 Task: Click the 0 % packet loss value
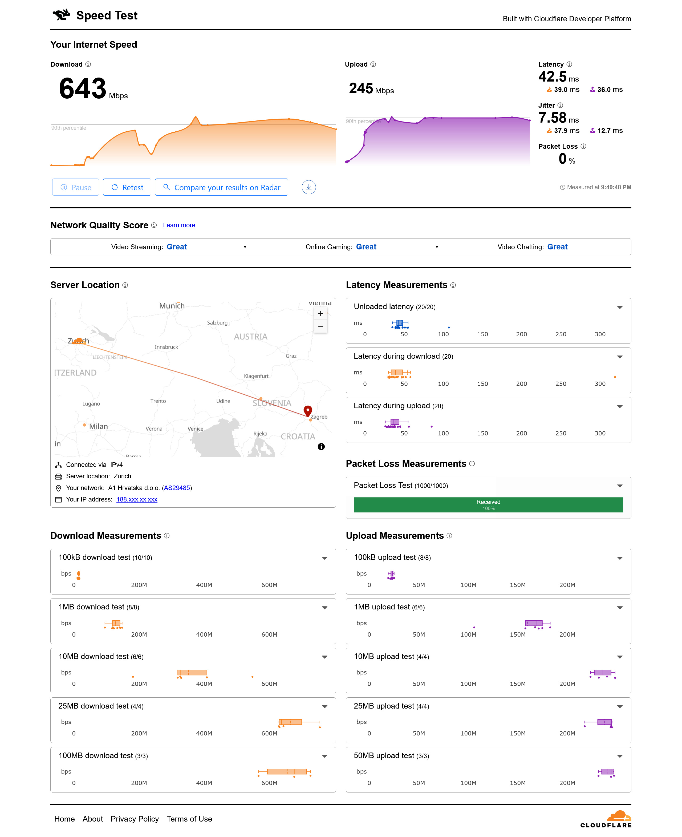point(567,159)
